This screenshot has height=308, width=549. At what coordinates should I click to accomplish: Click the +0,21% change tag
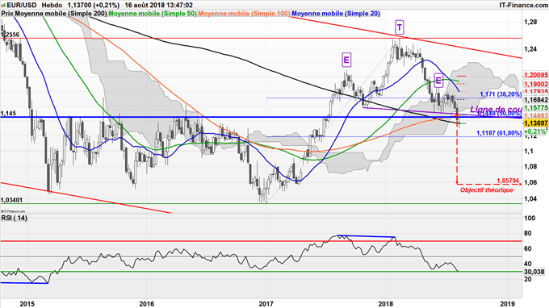536,131
